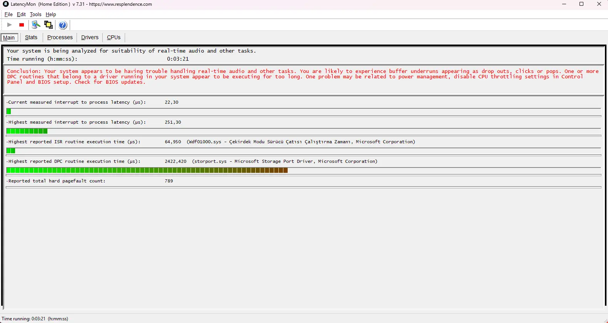Click 'Your system is being analyzed' text
This screenshot has height=323, width=608.
(131, 51)
